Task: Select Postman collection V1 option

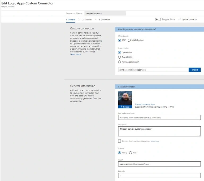Action: click(119, 62)
